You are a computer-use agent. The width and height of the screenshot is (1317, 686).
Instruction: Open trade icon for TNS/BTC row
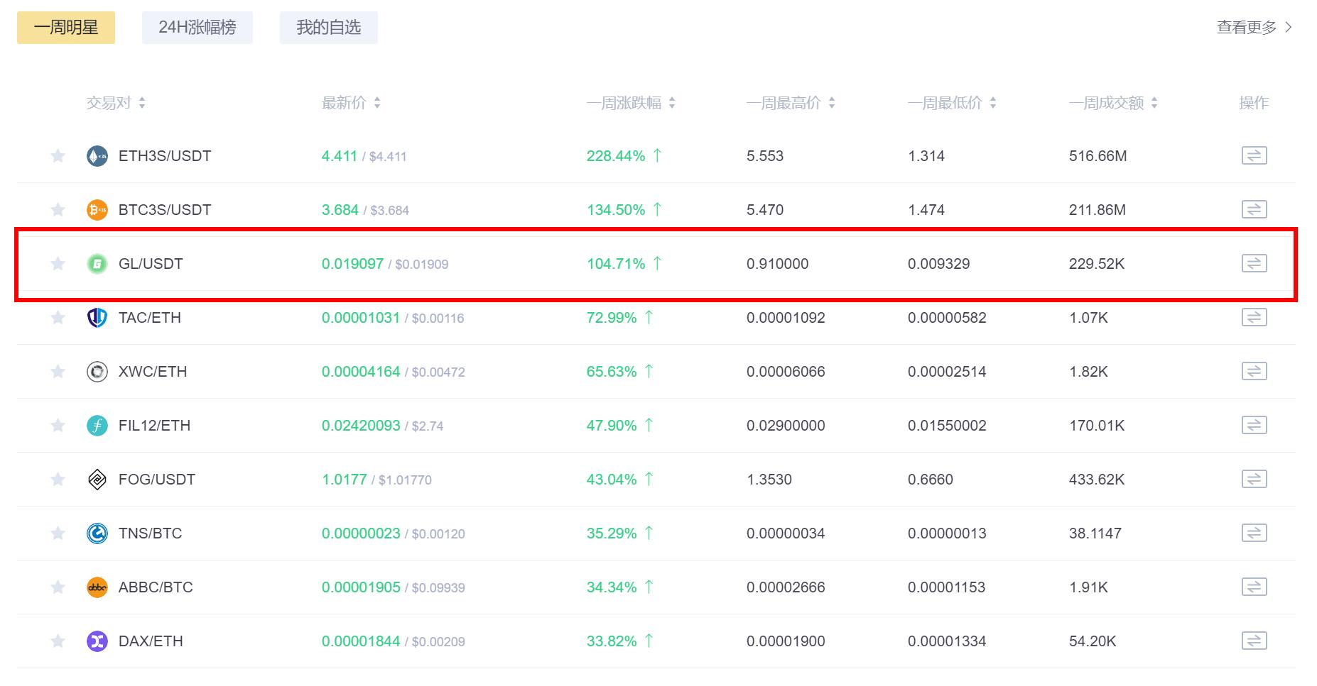[1254, 533]
